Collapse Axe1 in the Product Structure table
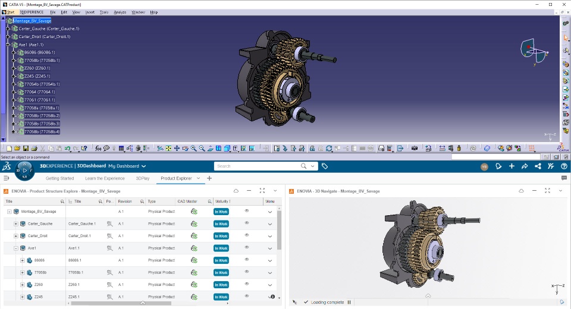This screenshot has width=571, height=309. click(x=16, y=248)
